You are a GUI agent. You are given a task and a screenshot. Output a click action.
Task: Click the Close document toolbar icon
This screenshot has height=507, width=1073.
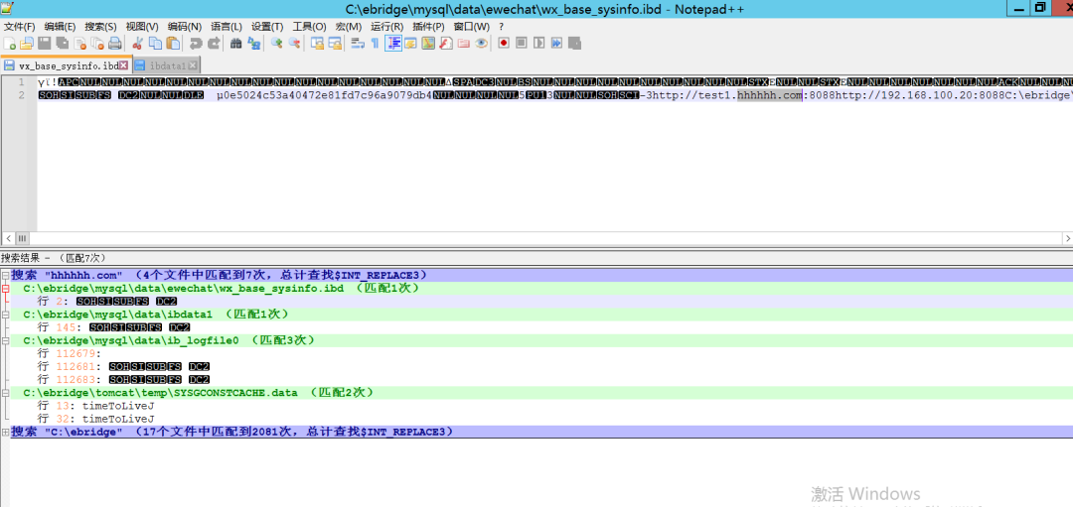(80, 43)
